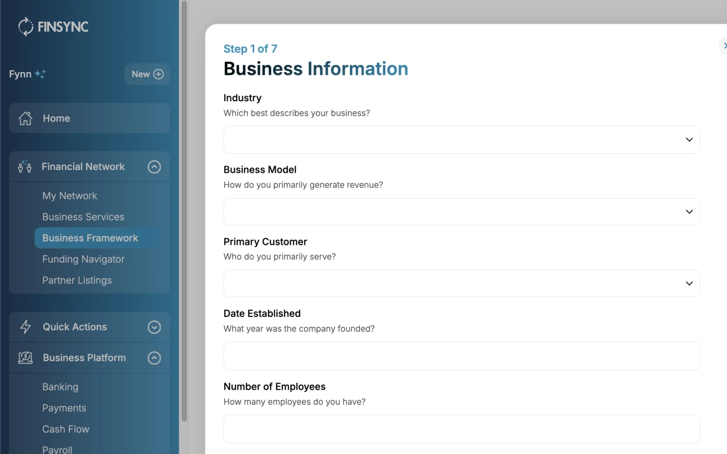Open Payroll in sidebar
727x454 pixels.
[58, 450]
